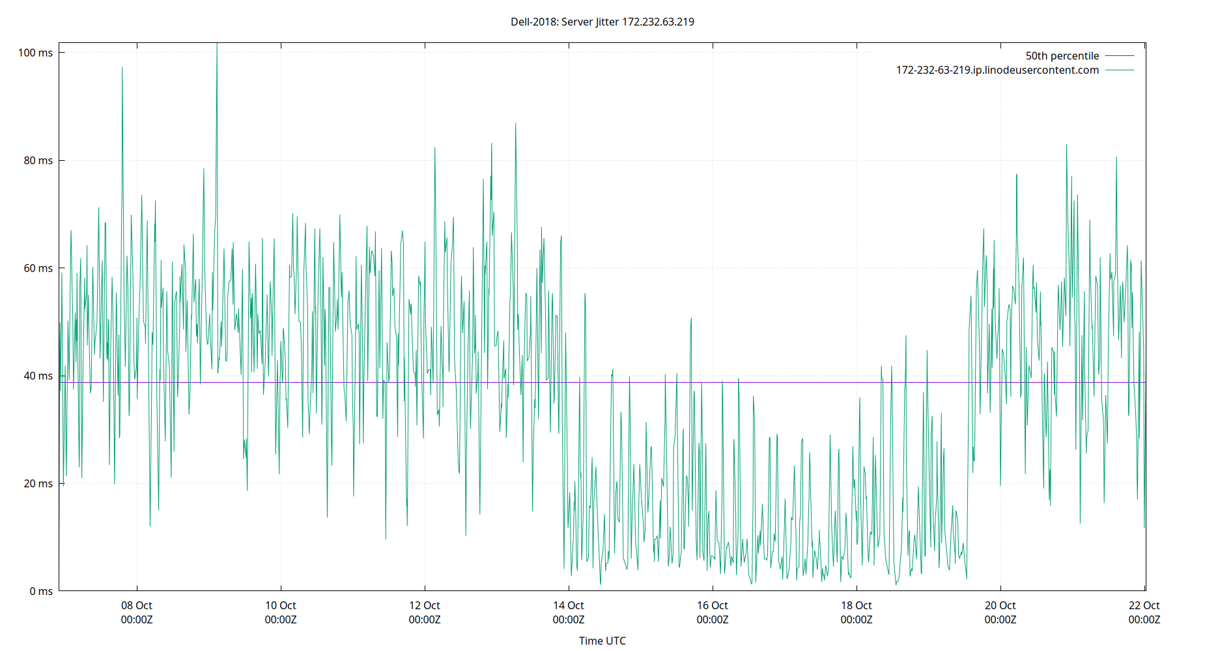1205x651 pixels.
Task: Click the '80 ms' y-axis label
Action: 38,160
